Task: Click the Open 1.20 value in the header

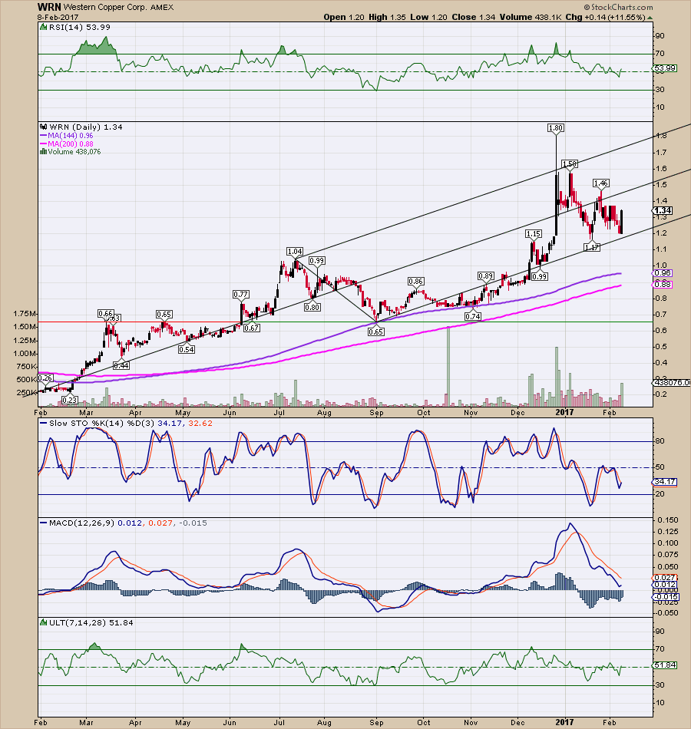Action: coord(344,17)
